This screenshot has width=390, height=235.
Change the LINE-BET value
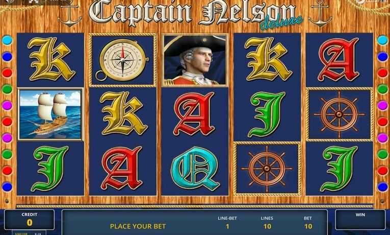point(227,226)
